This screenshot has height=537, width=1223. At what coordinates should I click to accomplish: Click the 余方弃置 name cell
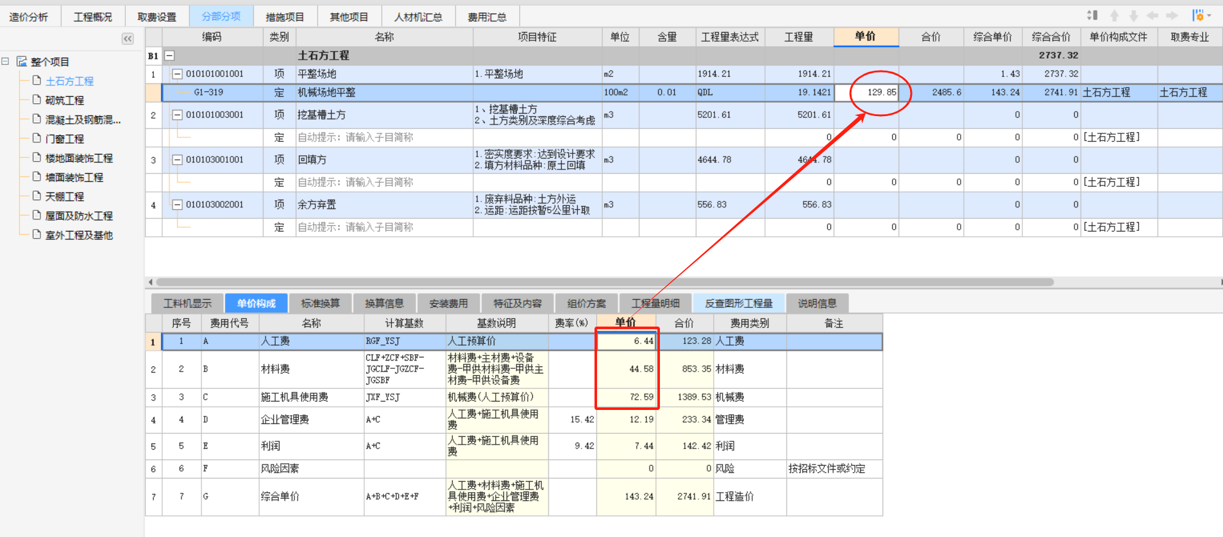pyautogui.click(x=384, y=205)
